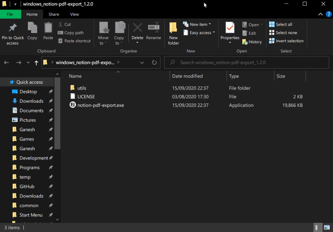This screenshot has height=232, width=333.
Task: Open the Delete dropdown arrow
Action: (137, 43)
